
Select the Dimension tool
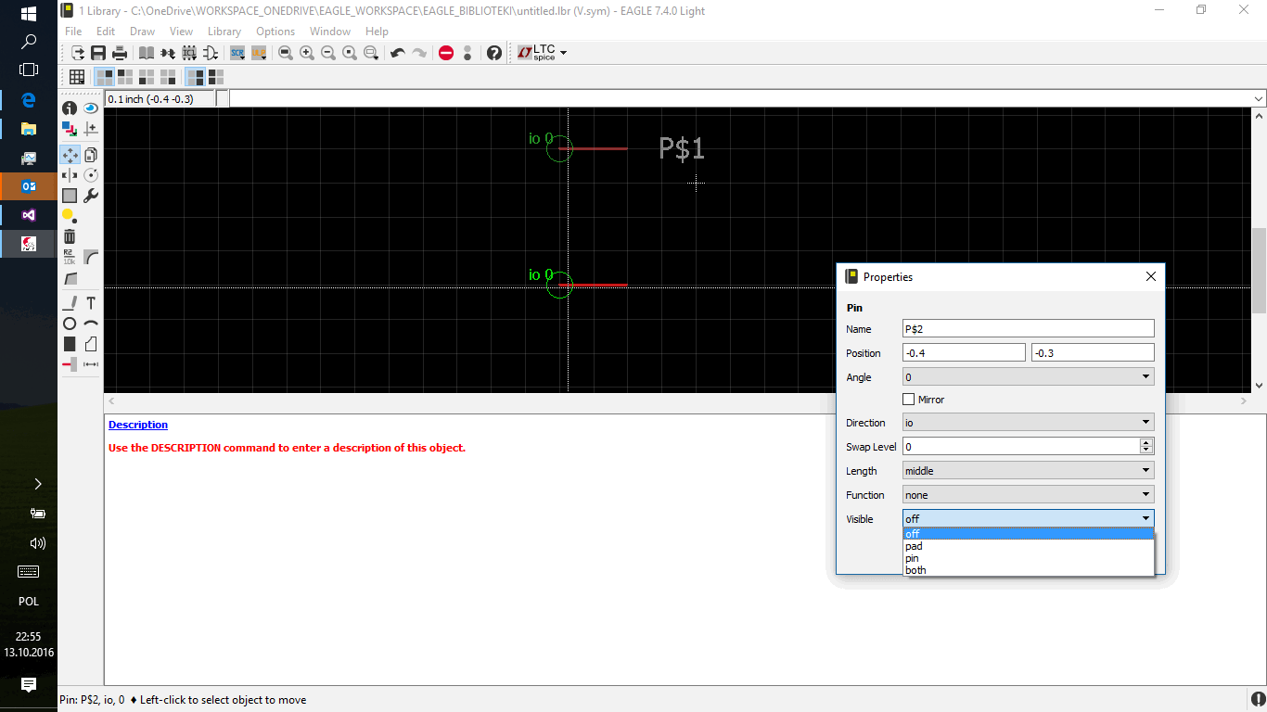coord(91,364)
